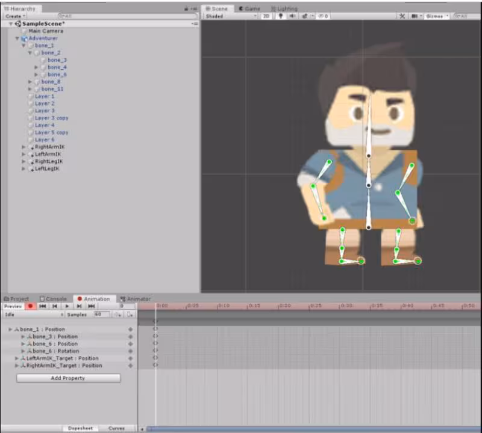Screen dimensions: 482x433
Task: Toggle scene audio speaker icon
Action: point(292,16)
